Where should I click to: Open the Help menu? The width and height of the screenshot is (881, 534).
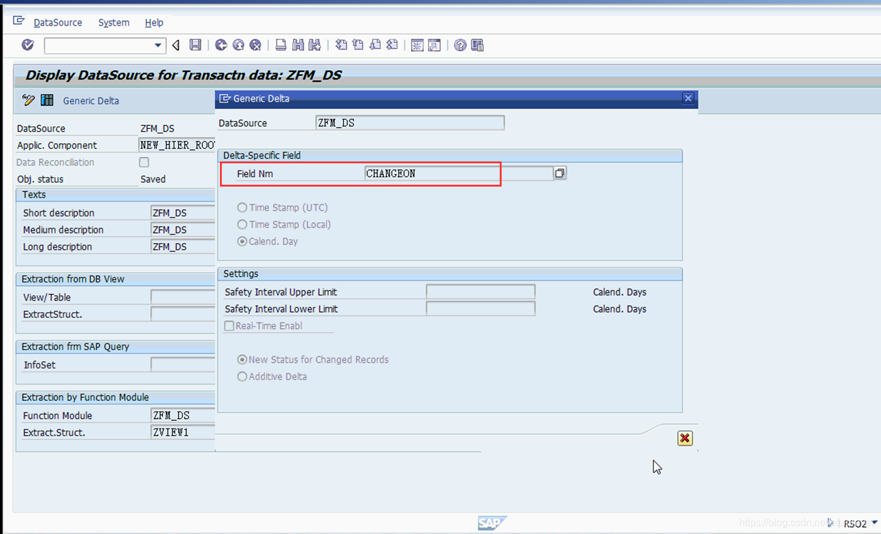point(154,23)
